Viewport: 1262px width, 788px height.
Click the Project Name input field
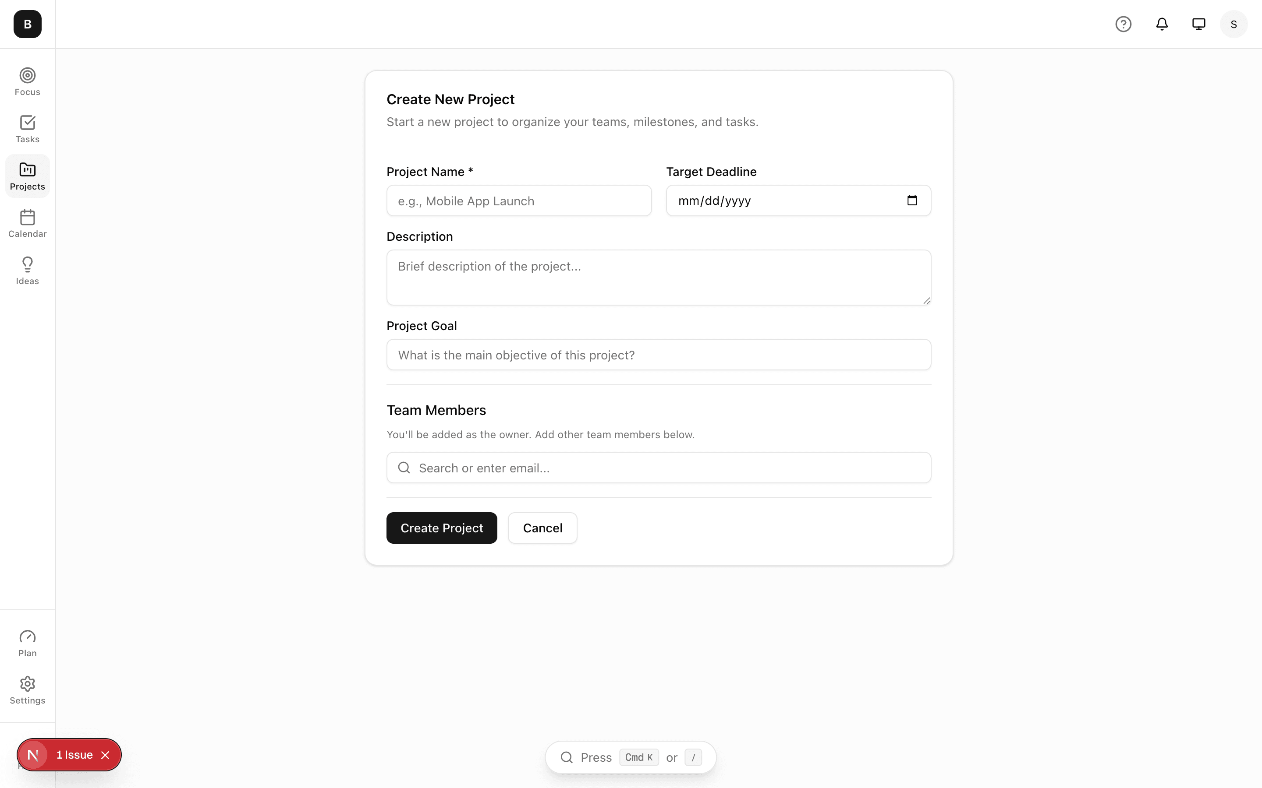(x=518, y=200)
